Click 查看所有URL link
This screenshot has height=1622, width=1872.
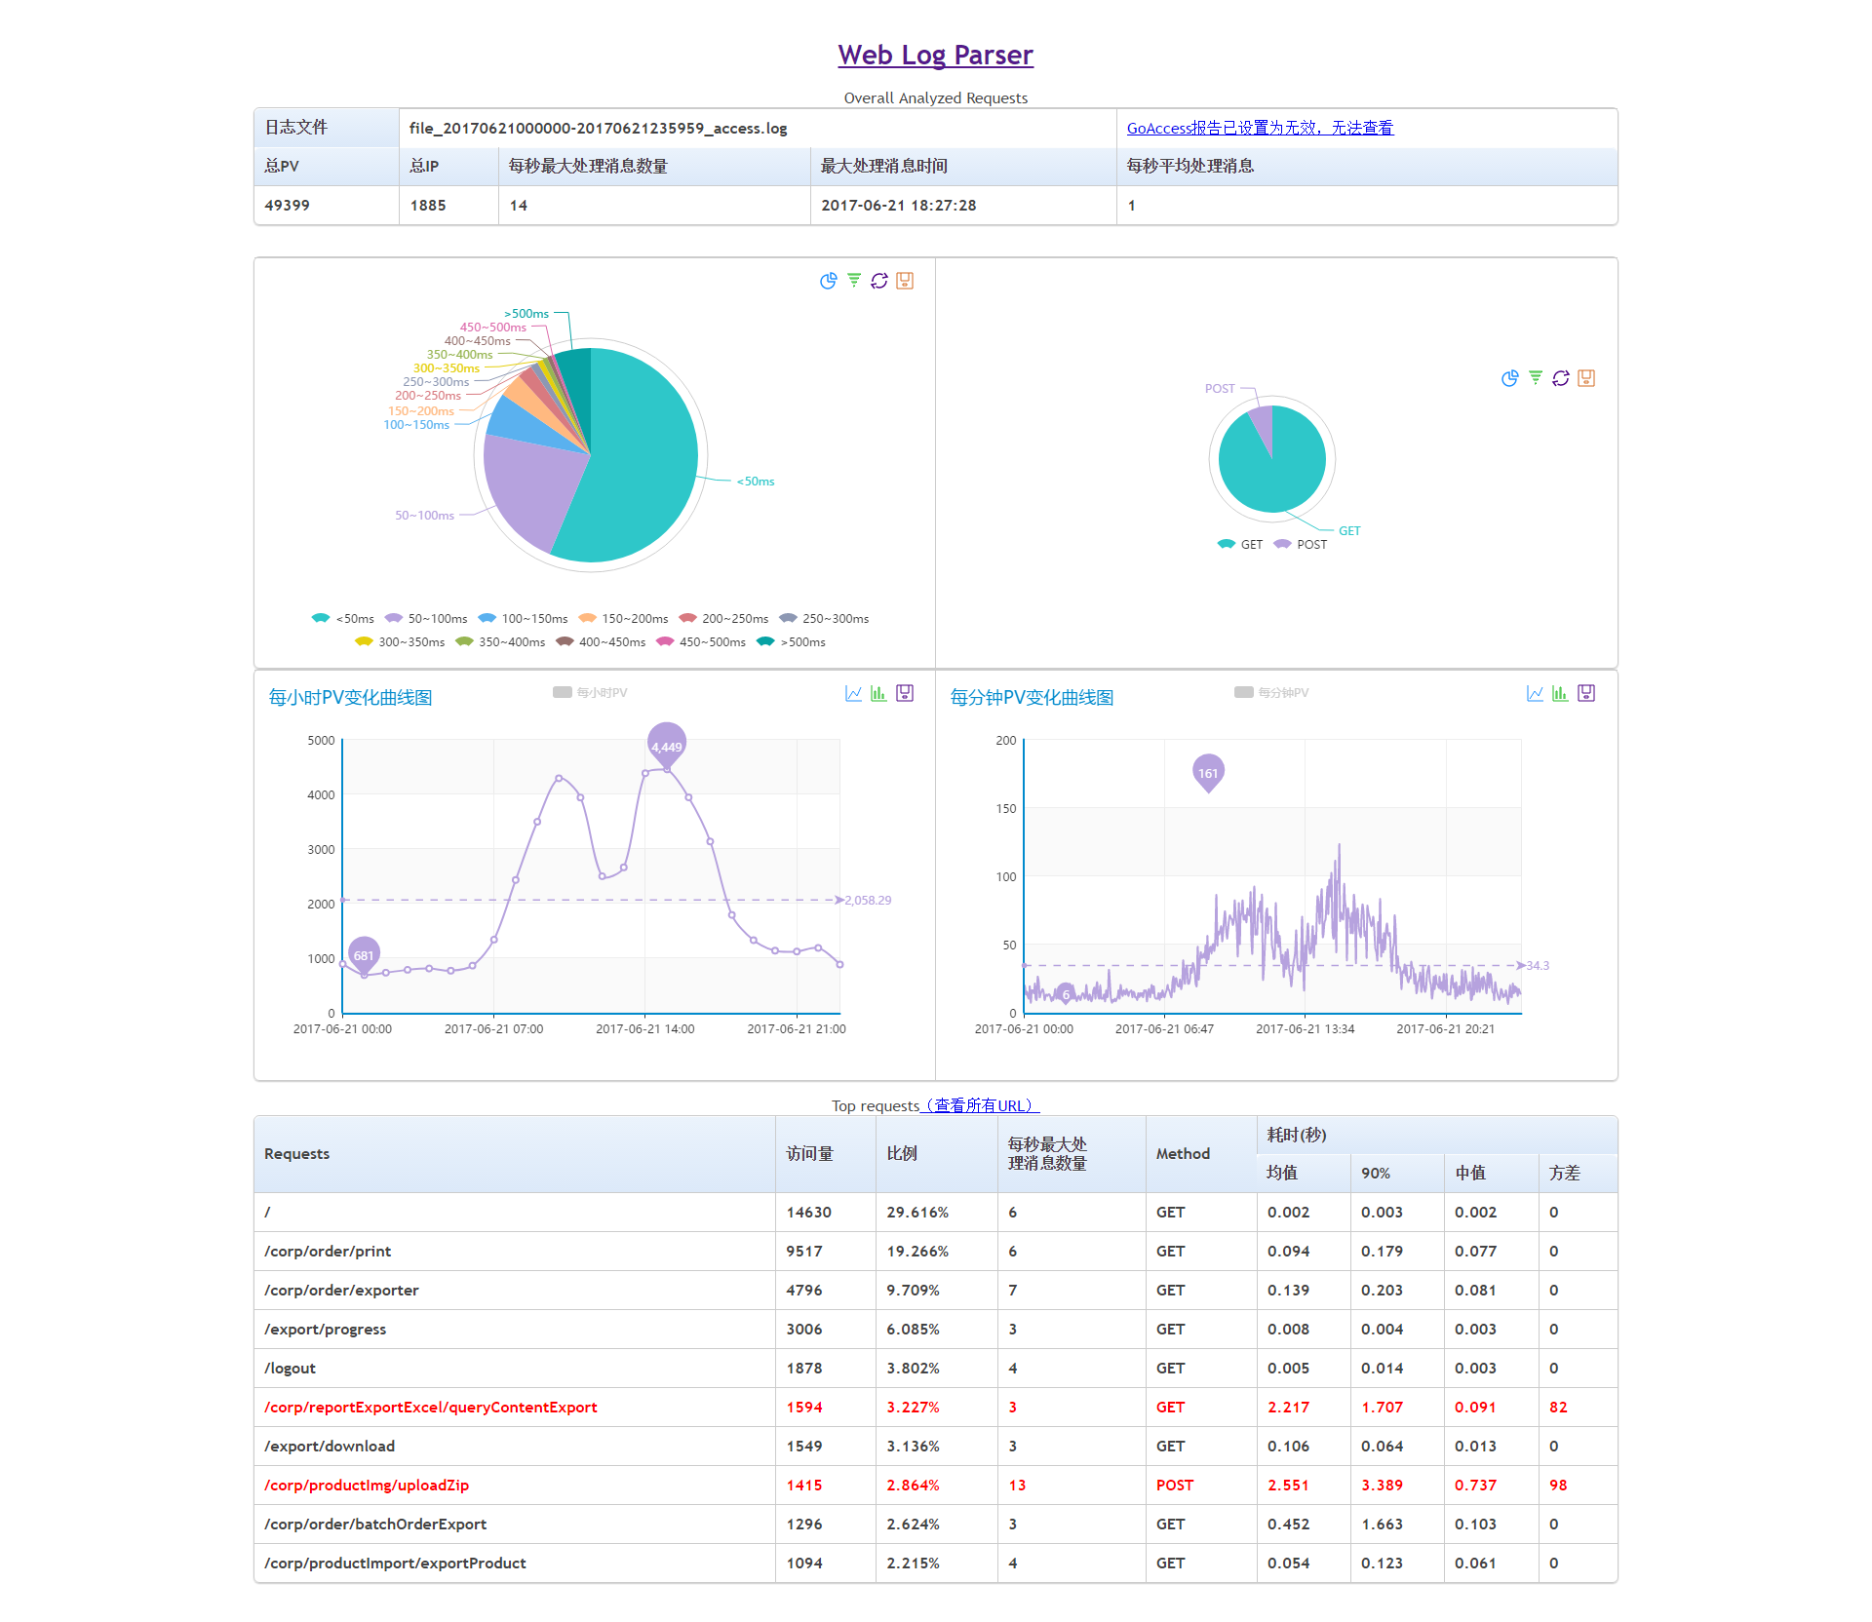point(980,1105)
